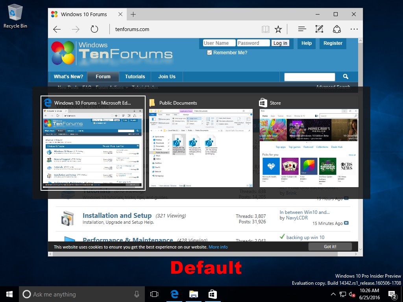The width and height of the screenshot is (403, 302).
Task: Open the Forum Actions dropdown
Action: pos(111,87)
